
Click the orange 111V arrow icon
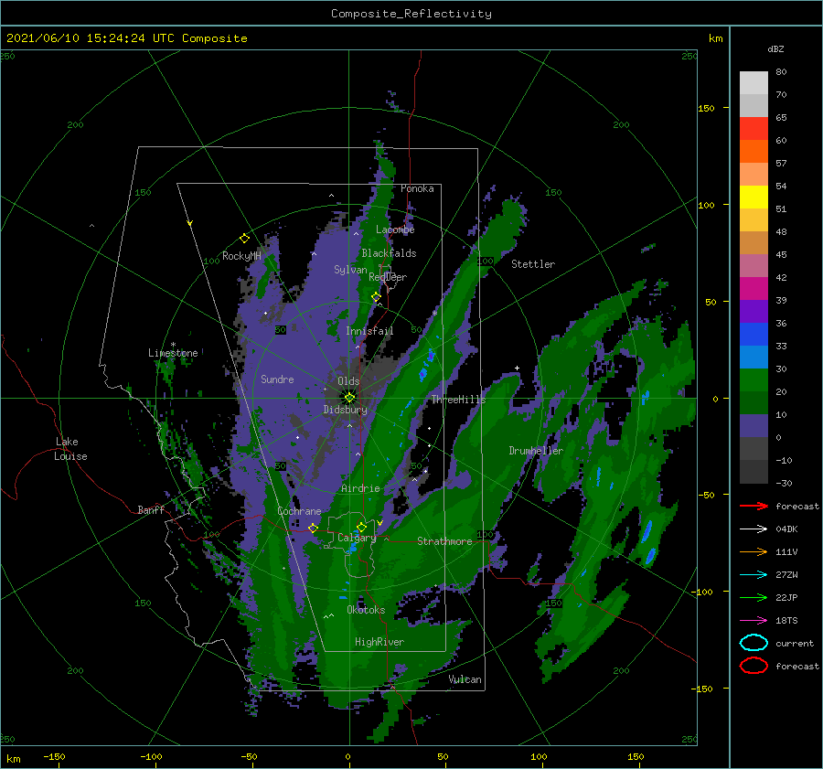[754, 551]
